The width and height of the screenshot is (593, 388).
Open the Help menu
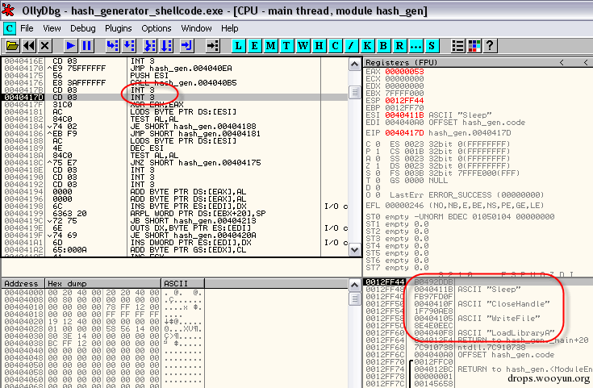pyautogui.click(x=230, y=28)
